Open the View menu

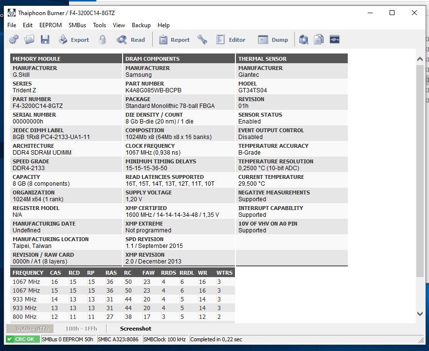[x=119, y=25]
